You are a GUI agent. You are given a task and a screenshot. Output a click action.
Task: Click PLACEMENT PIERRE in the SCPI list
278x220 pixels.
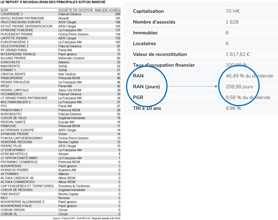pyautogui.click(x=17, y=34)
